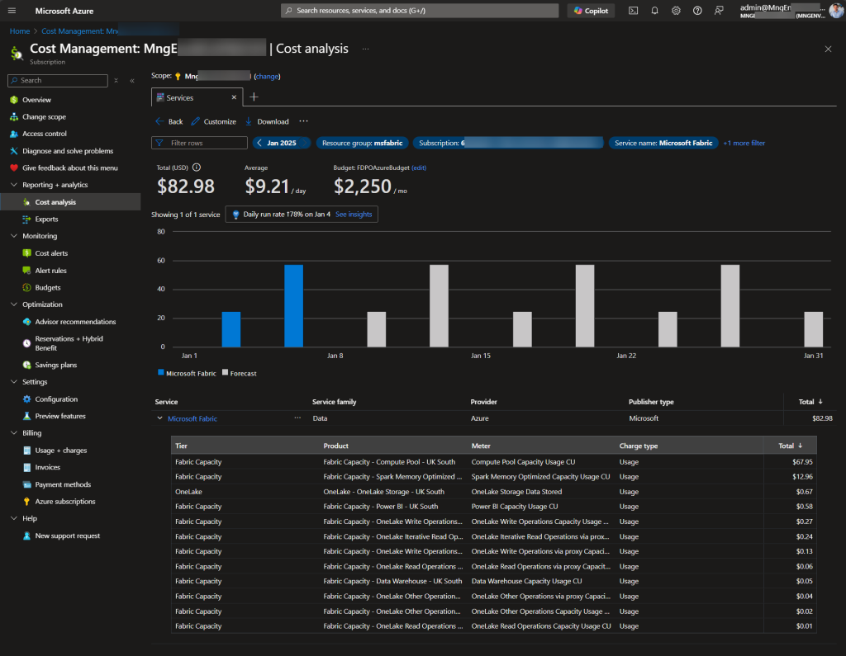This screenshot has width=846, height=656.
Task: Click the sidebar menu search field
Action: click(58, 80)
